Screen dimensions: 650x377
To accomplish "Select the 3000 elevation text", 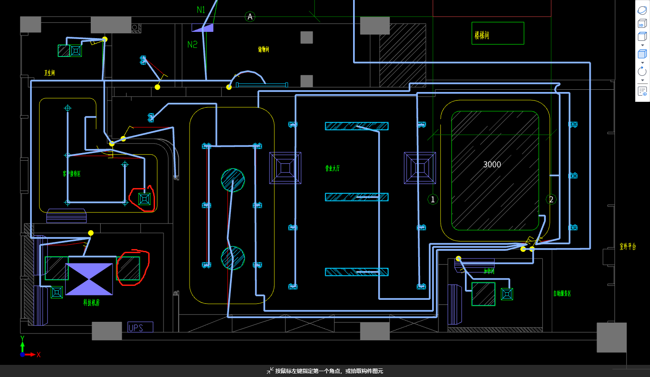I will (492, 164).
